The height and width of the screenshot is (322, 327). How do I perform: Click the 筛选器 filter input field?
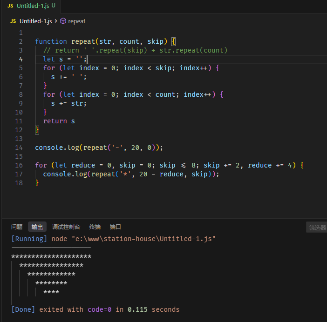coord(316,228)
